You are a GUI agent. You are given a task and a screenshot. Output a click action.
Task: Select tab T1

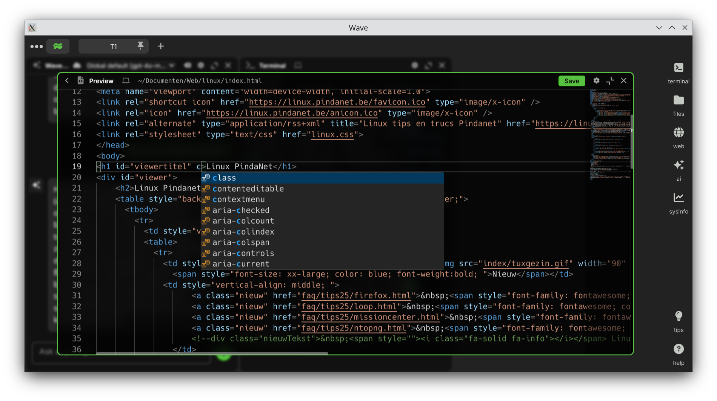pos(113,46)
